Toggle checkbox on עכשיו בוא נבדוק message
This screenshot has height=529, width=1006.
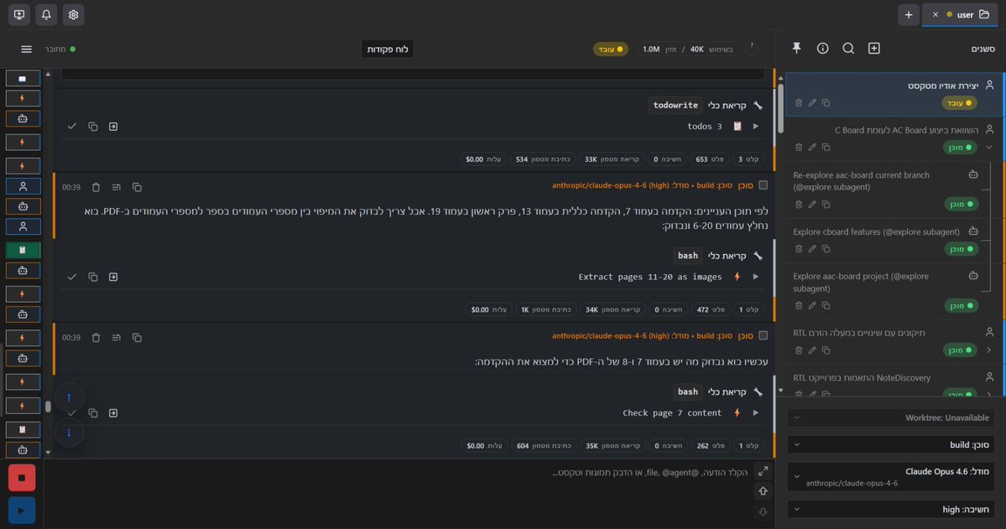click(x=763, y=335)
